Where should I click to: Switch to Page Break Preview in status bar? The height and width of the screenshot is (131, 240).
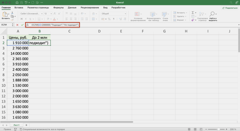[201, 129]
